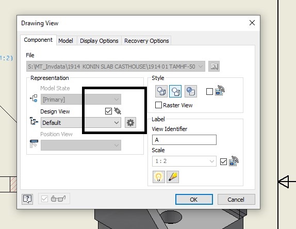The image size is (296, 229).
Task: Switch to the Model tab
Action: 65,41
